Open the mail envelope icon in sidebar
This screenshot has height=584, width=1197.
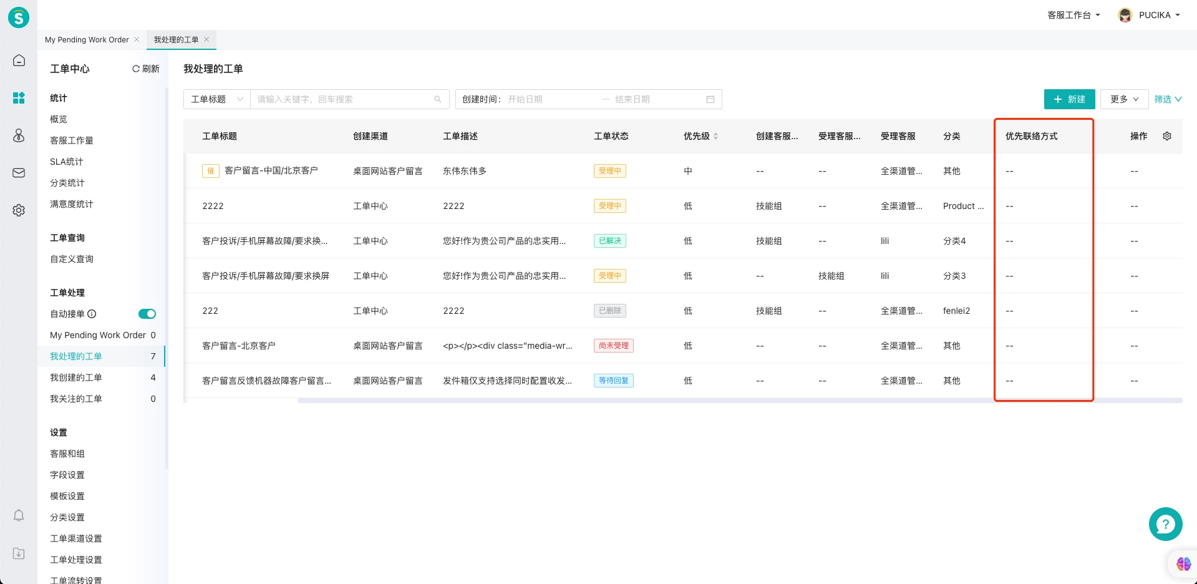19,173
